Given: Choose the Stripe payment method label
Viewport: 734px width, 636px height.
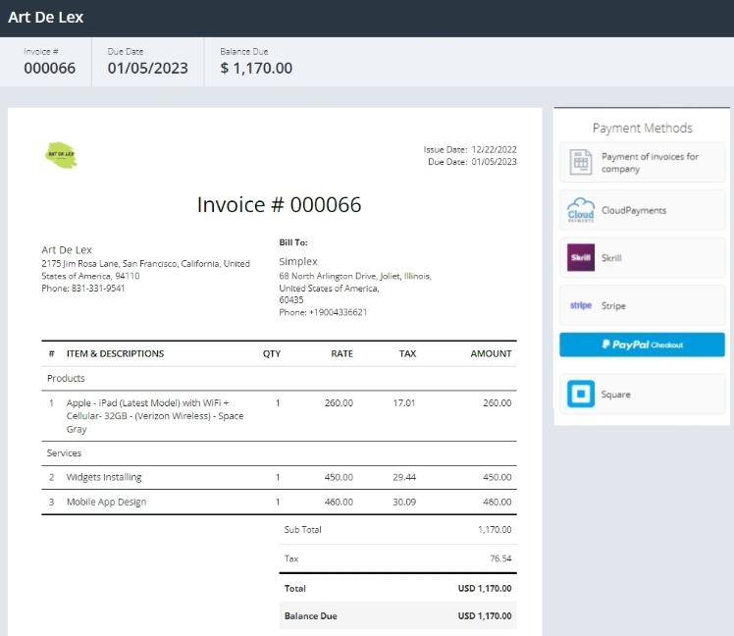Looking at the screenshot, I should click(613, 306).
